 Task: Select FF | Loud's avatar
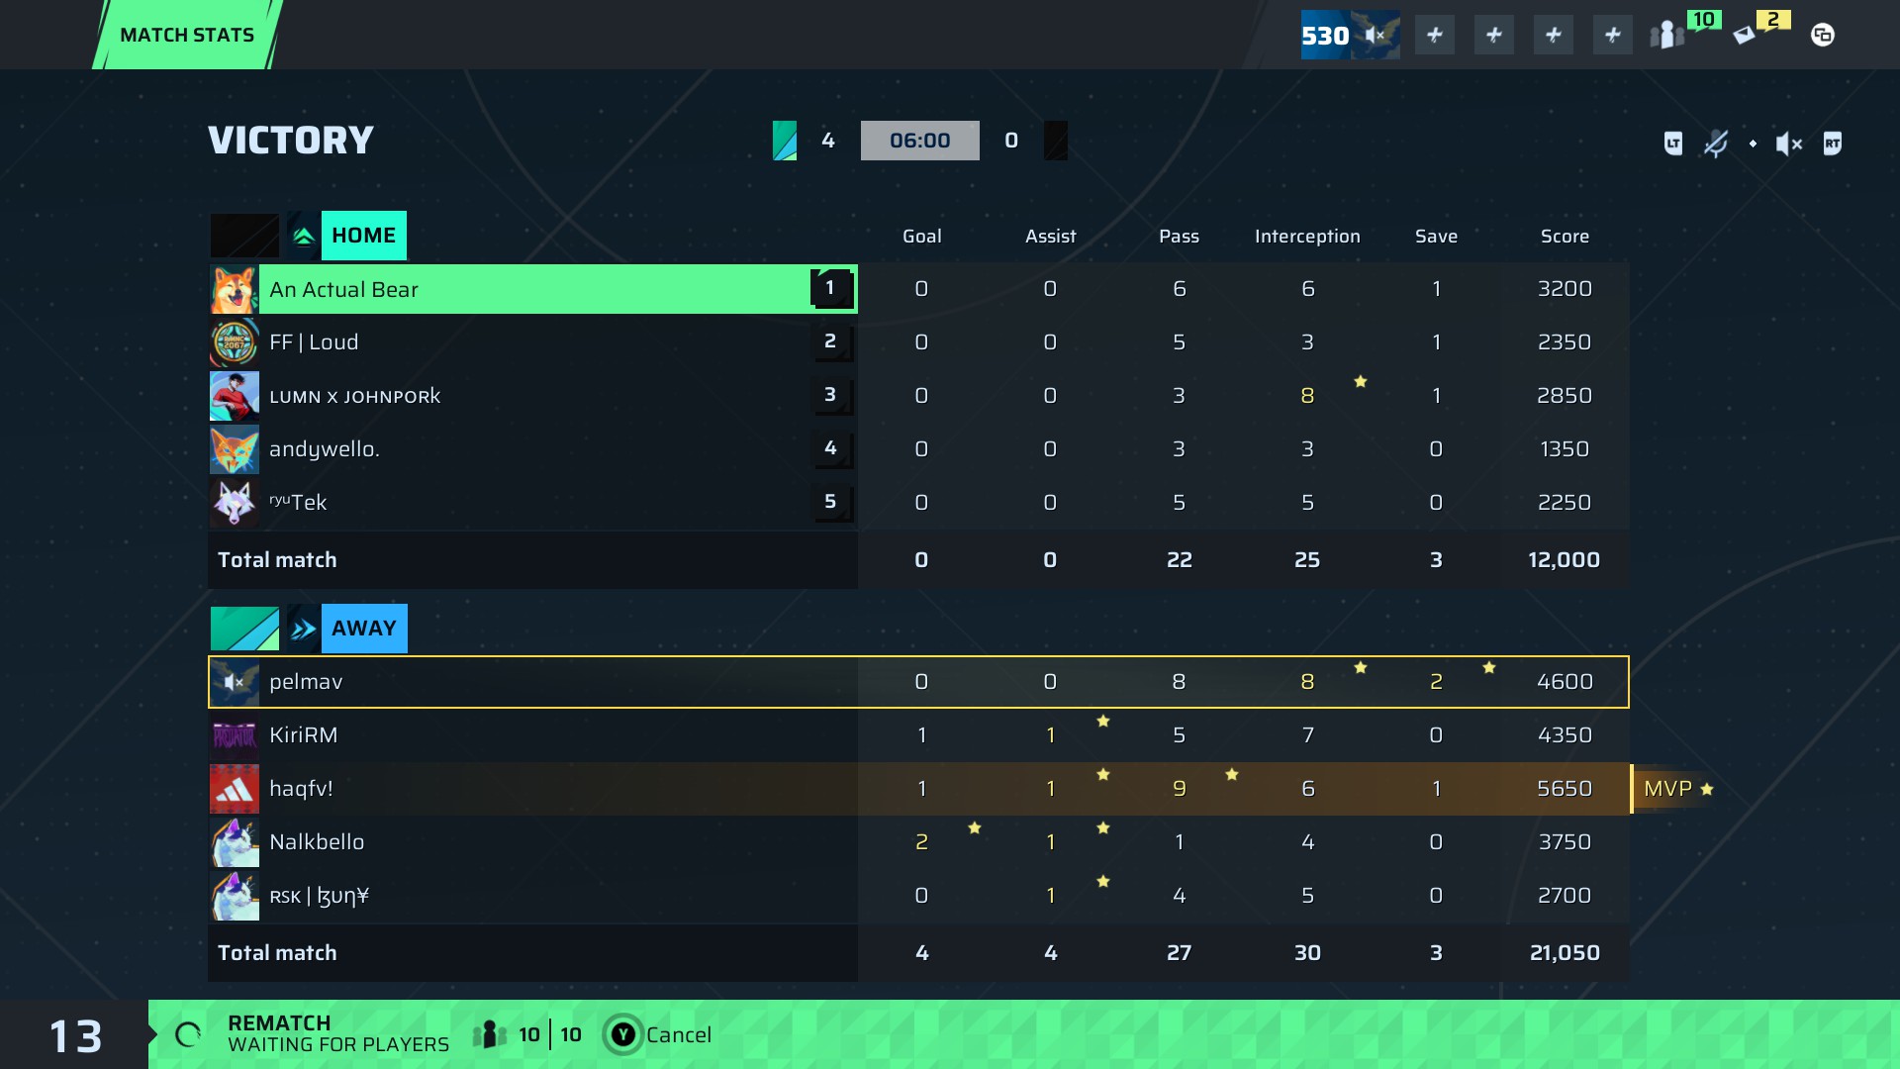235,342
